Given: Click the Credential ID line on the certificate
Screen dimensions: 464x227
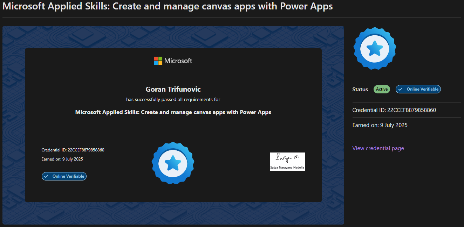Looking at the screenshot, I should tap(73, 150).
